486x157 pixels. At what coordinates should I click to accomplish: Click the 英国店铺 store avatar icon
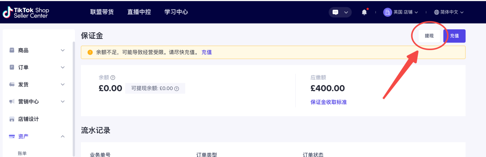(x=387, y=12)
